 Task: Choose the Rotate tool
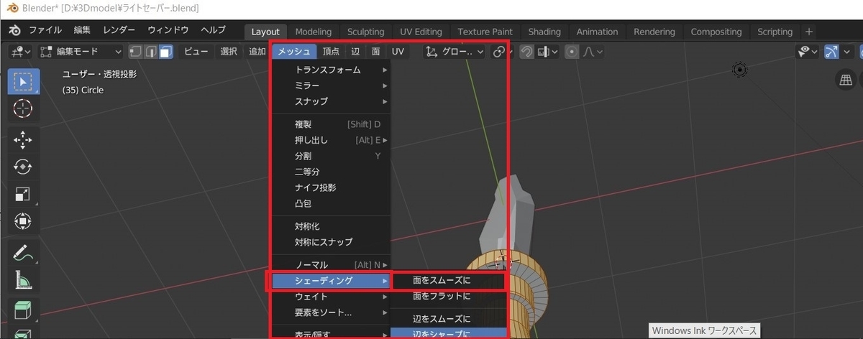coord(23,167)
